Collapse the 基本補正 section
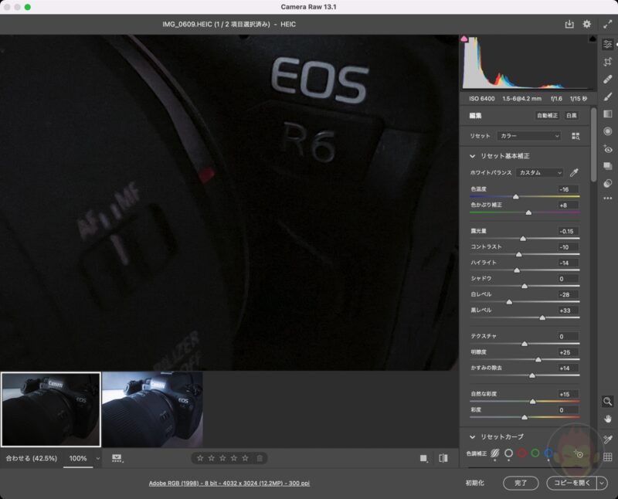Screen dimensions: 618x499 [x=472, y=156]
